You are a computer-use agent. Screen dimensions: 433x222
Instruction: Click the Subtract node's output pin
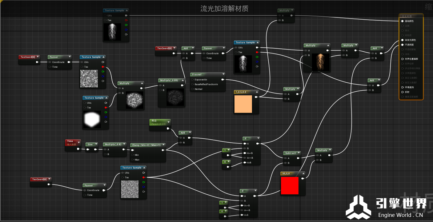click(x=298, y=158)
